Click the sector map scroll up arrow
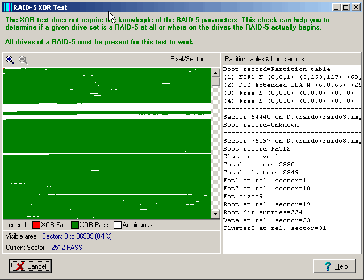Screen dimensions: 364x280 [x=215, y=73]
